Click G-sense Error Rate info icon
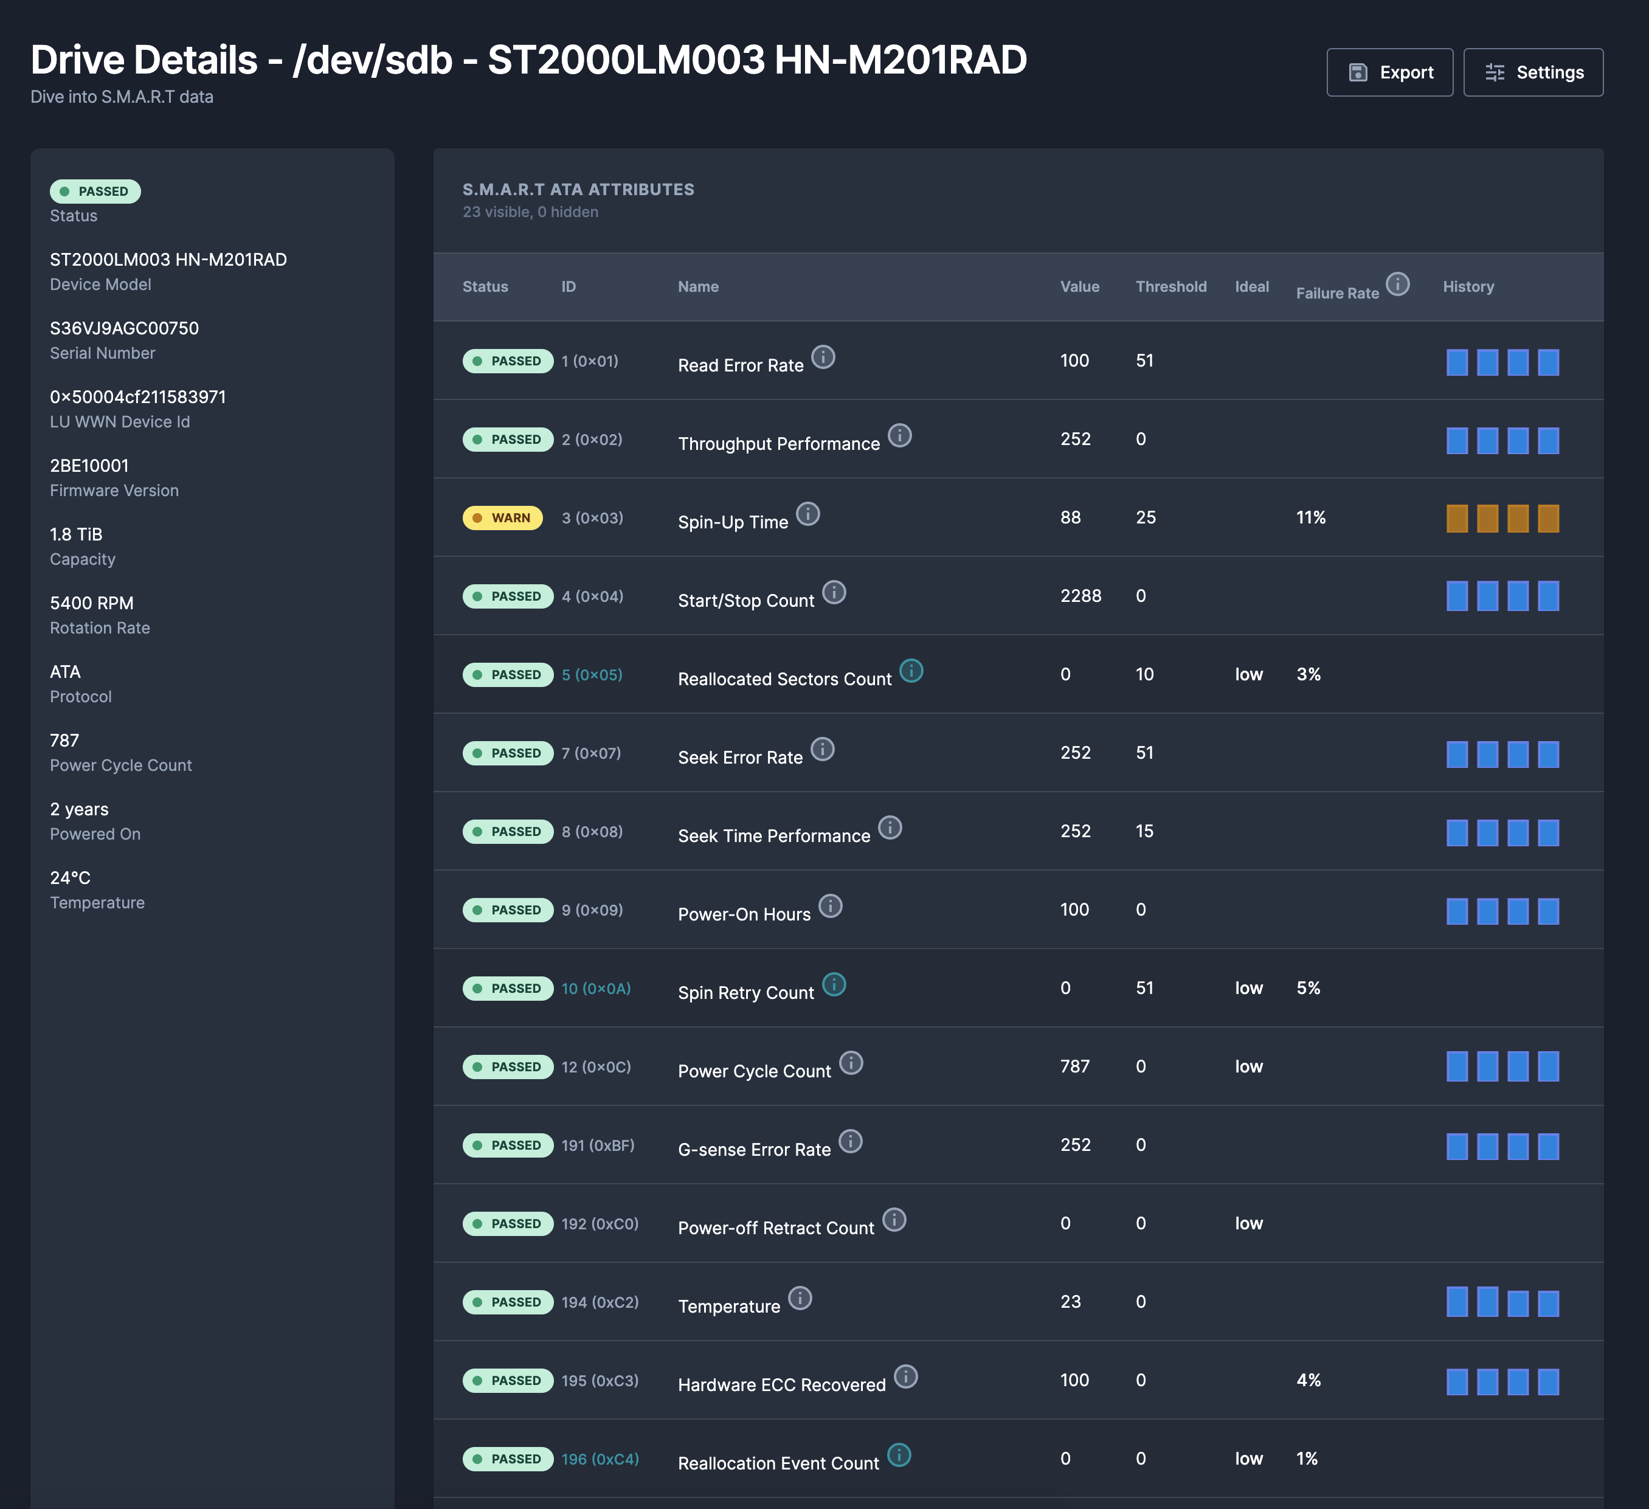This screenshot has height=1509, width=1649. [851, 1141]
